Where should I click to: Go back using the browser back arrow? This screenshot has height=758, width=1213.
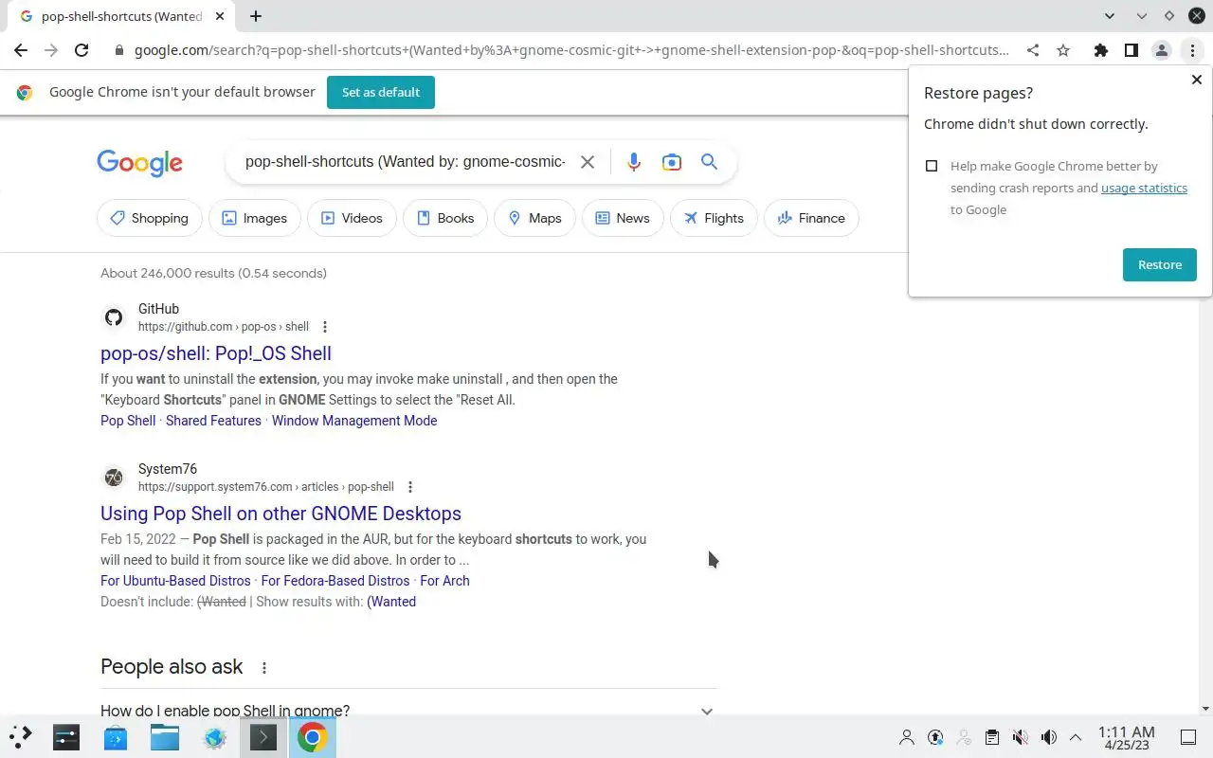click(x=21, y=50)
